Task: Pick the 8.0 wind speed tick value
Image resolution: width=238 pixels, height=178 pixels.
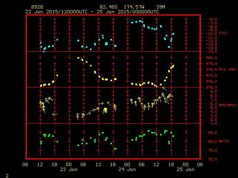Action: [x=213, y=96]
